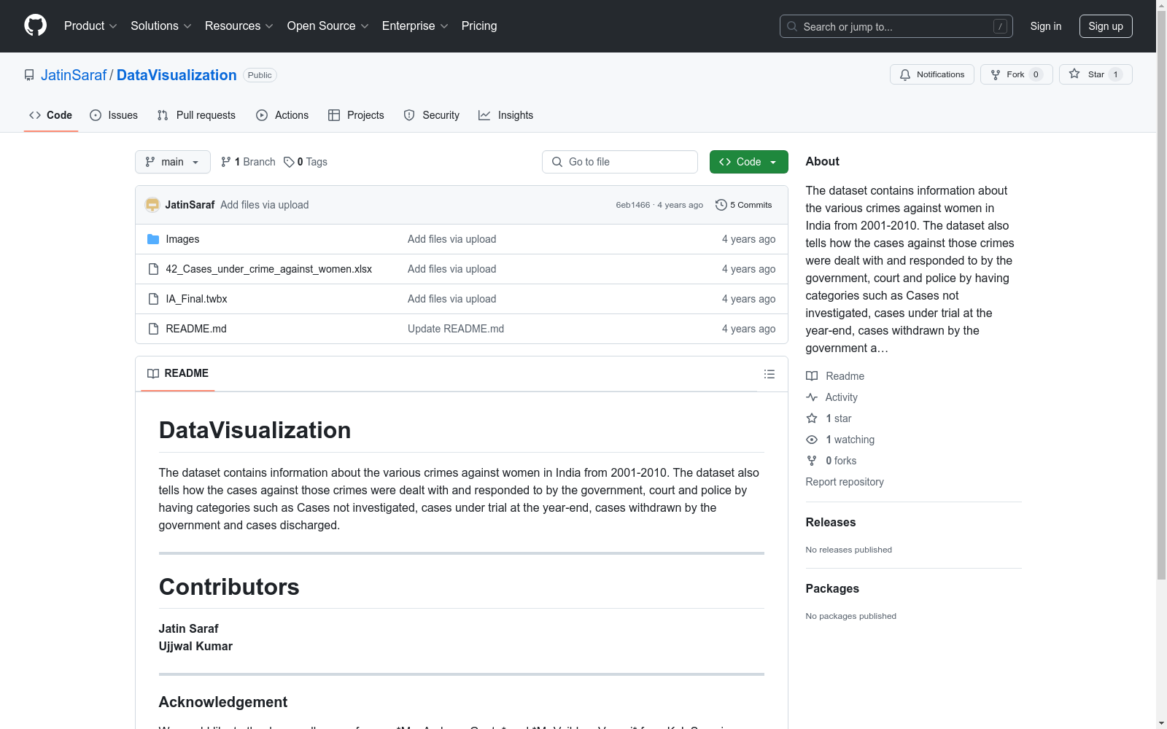Open the Insights tab
The height and width of the screenshot is (729, 1167).
[x=506, y=115]
